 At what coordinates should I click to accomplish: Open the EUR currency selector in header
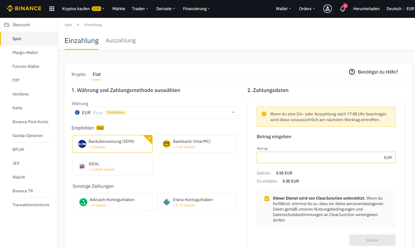point(410,9)
